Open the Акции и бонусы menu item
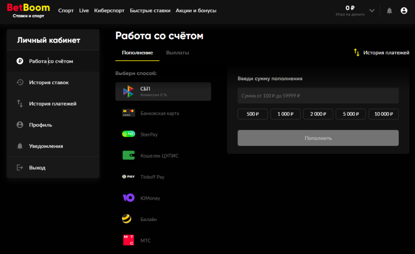415x254 pixels. click(x=196, y=11)
